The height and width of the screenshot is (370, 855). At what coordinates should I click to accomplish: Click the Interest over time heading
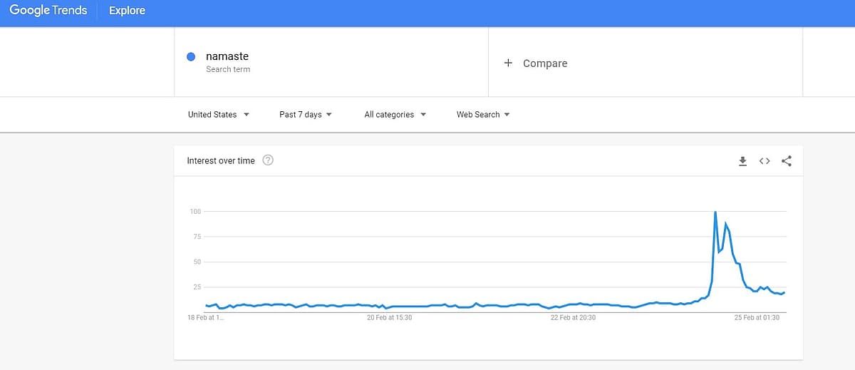(x=221, y=161)
